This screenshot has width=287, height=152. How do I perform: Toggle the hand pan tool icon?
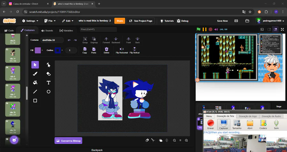(x=161, y=140)
